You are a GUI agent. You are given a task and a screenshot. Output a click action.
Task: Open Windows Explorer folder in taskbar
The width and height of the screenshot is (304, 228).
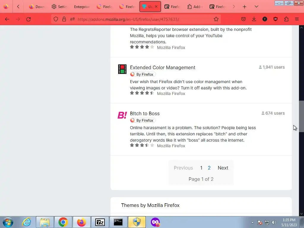[45, 222]
